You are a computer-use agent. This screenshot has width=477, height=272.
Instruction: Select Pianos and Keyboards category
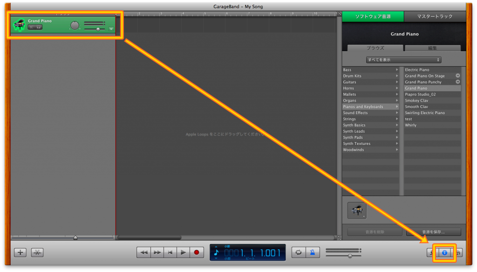[370, 107]
